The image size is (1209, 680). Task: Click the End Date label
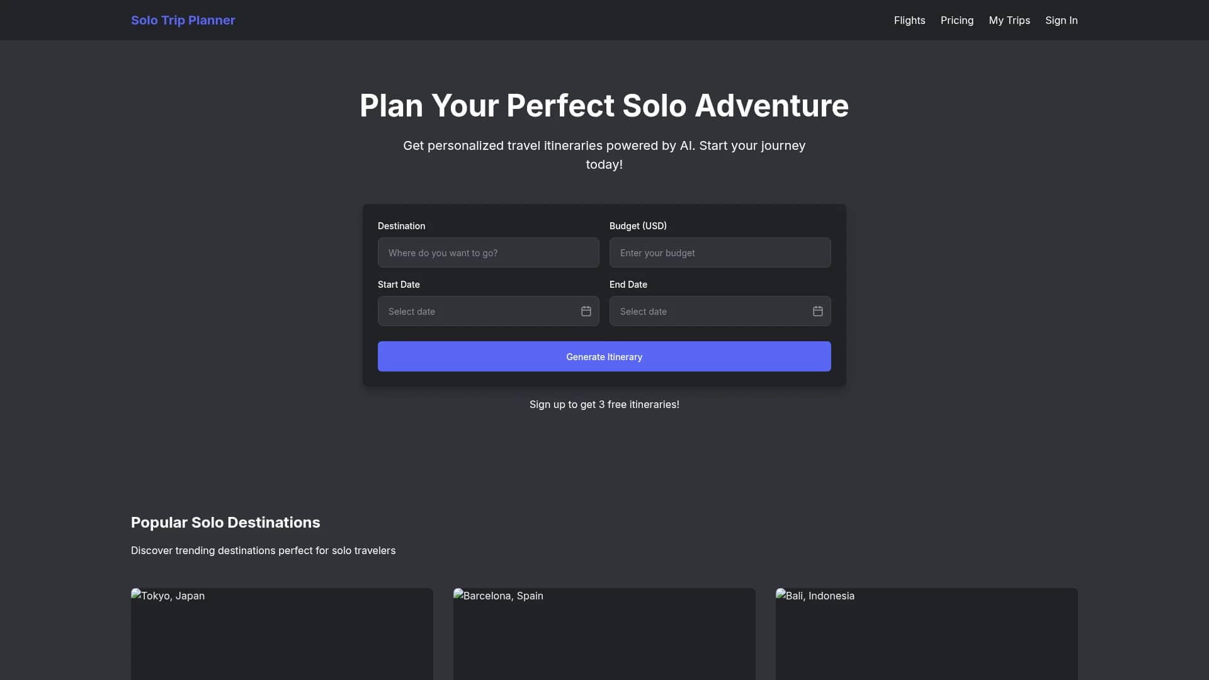(x=628, y=285)
